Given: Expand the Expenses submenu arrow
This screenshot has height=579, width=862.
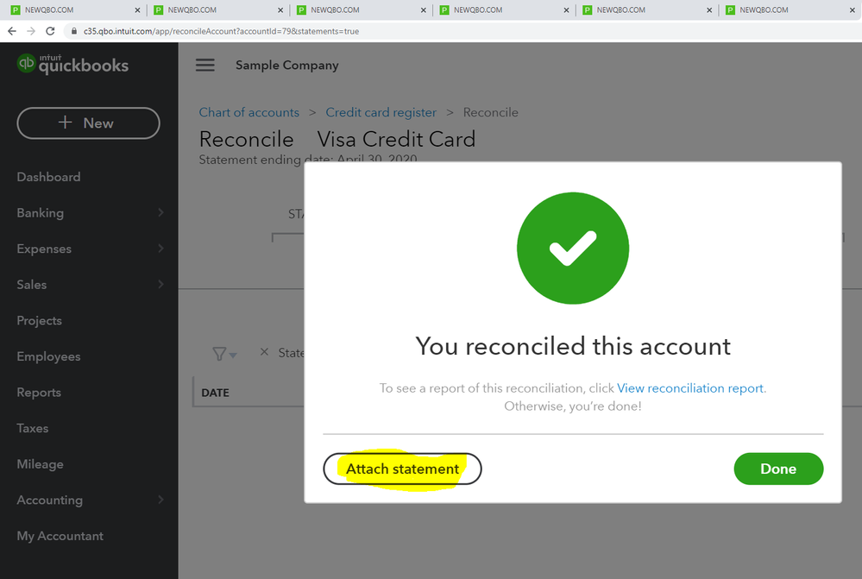Looking at the screenshot, I should [160, 249].
